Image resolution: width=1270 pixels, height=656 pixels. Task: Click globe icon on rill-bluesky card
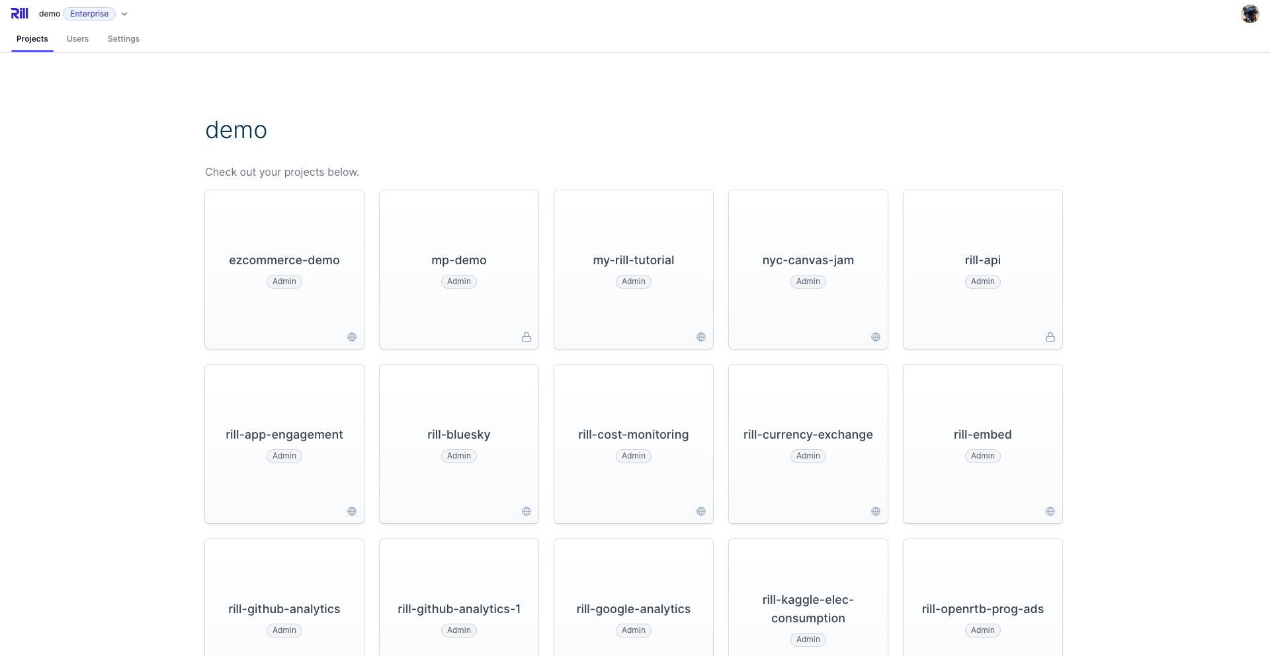(x=527, y=511)
